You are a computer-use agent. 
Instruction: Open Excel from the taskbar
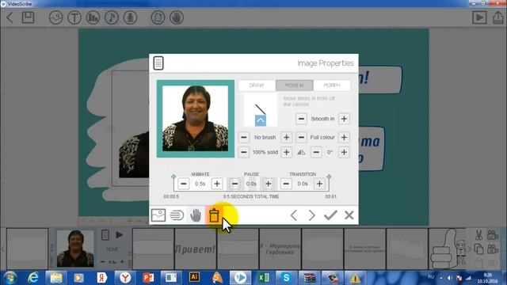click(x=263, y=278)
